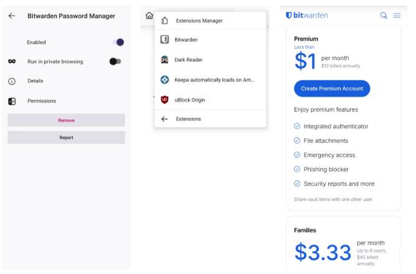Open the Bitwarden site hamburger menu
The image size is (416, 274).
397,16
